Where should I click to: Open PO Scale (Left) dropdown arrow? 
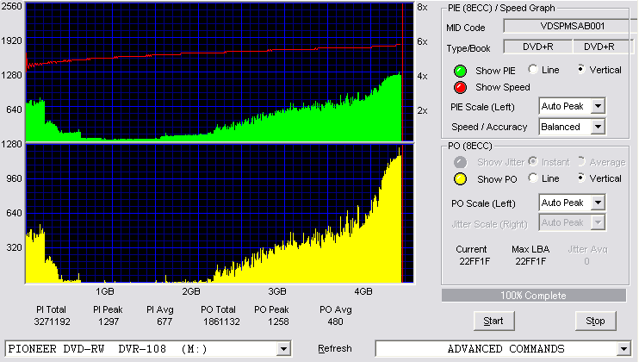tap(598, 203)
